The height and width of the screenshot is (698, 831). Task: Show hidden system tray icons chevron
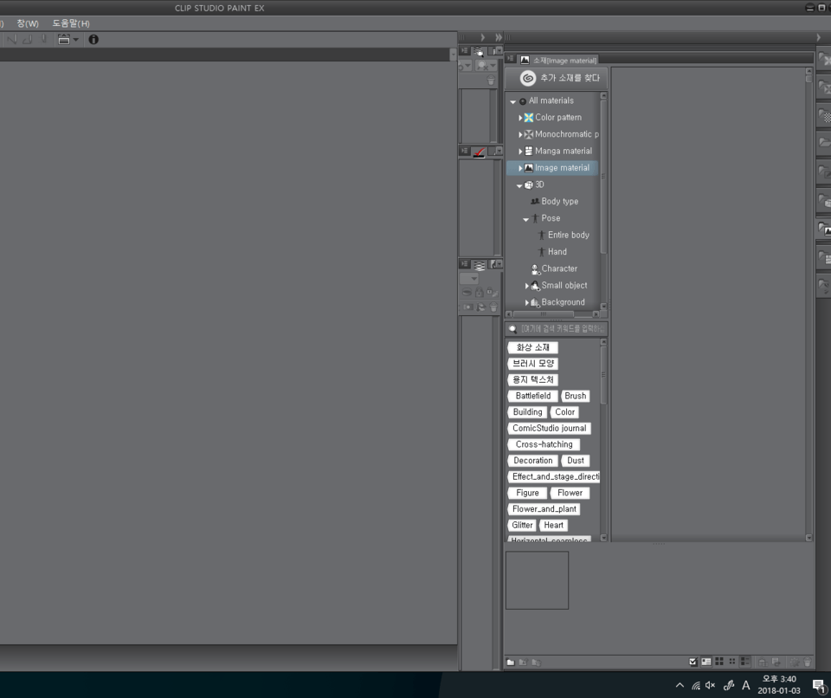[x=680, y=685]
